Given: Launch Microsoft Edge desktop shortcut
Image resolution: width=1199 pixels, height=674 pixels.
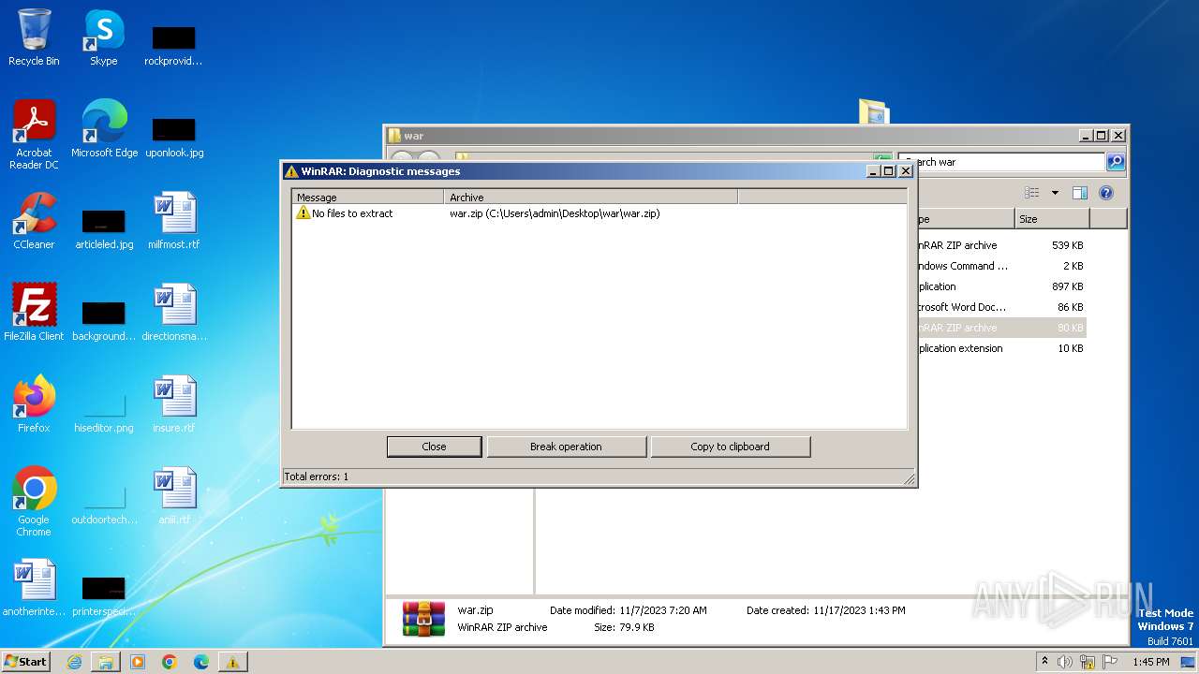Looking at the screenshot, I should tap(104, 129).
